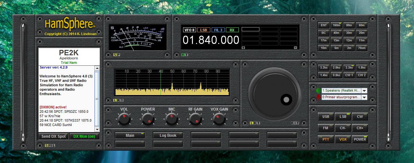414x163 pixels.
Task: Toggle the POWER button
Action: (x=360, y=139)
